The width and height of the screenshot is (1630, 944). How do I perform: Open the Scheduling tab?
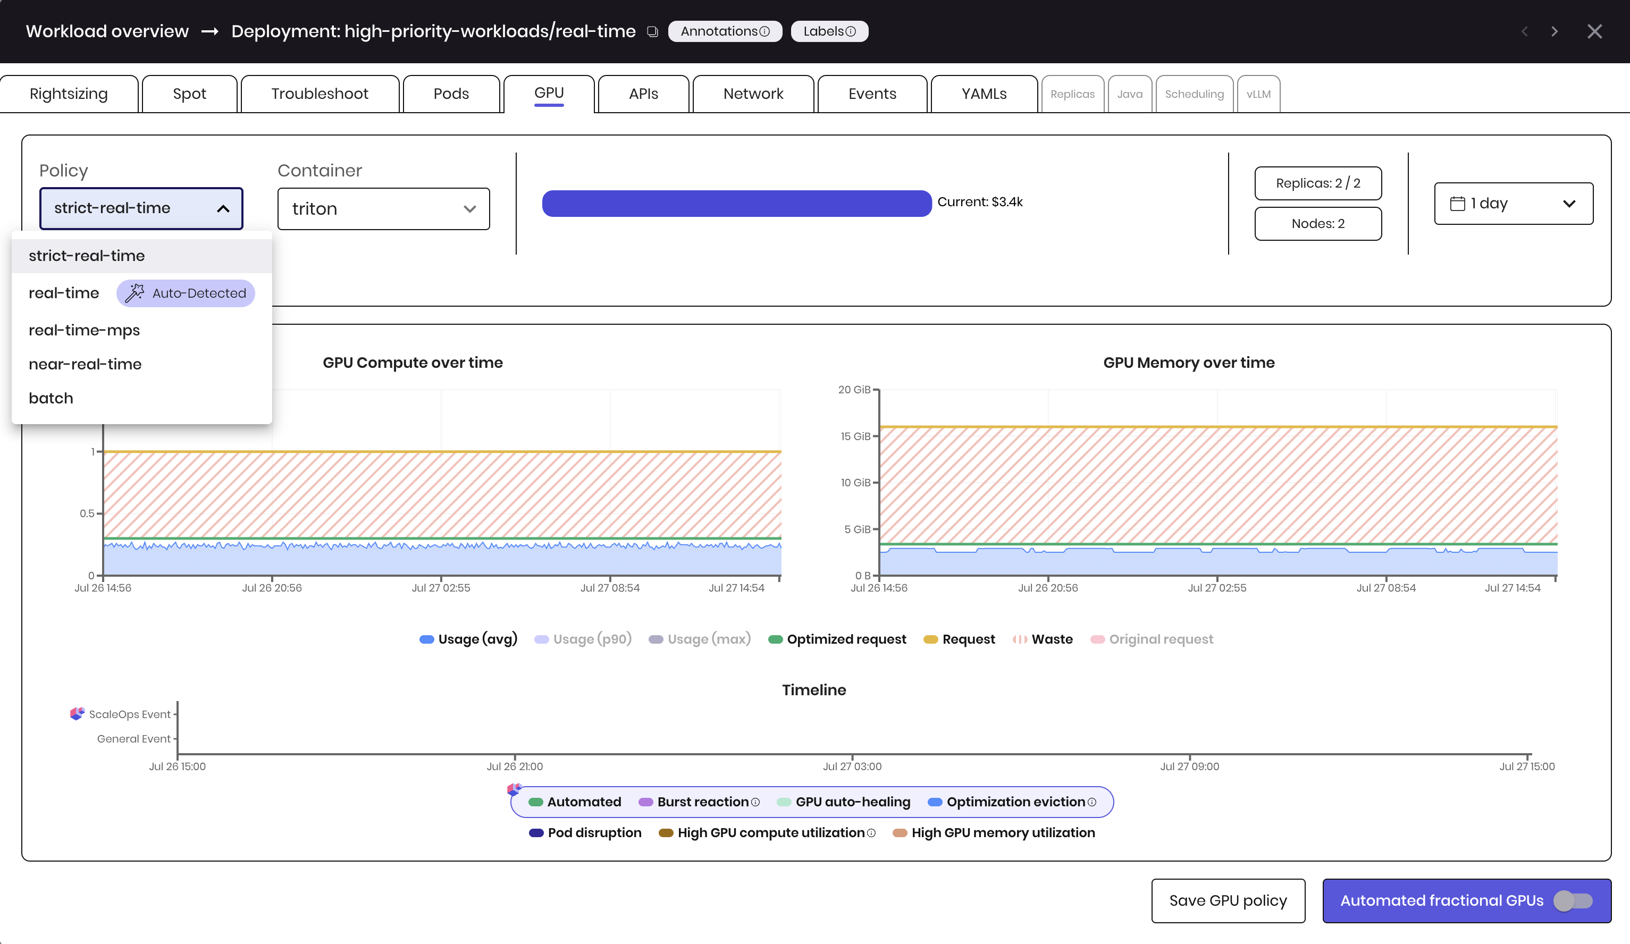1194,94
